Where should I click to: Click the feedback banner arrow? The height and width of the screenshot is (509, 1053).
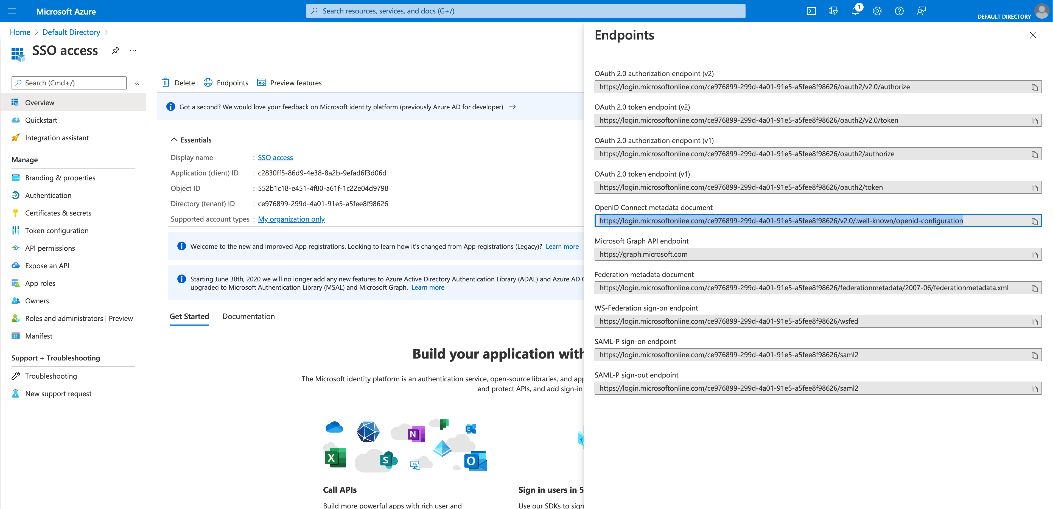pyautogui.click(x=512, y=107)
